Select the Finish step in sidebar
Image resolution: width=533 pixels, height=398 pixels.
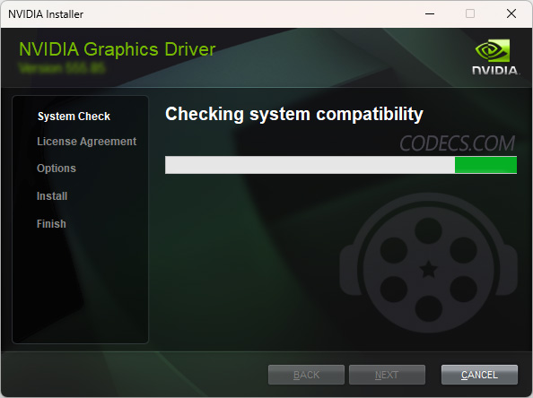(51, 224)
